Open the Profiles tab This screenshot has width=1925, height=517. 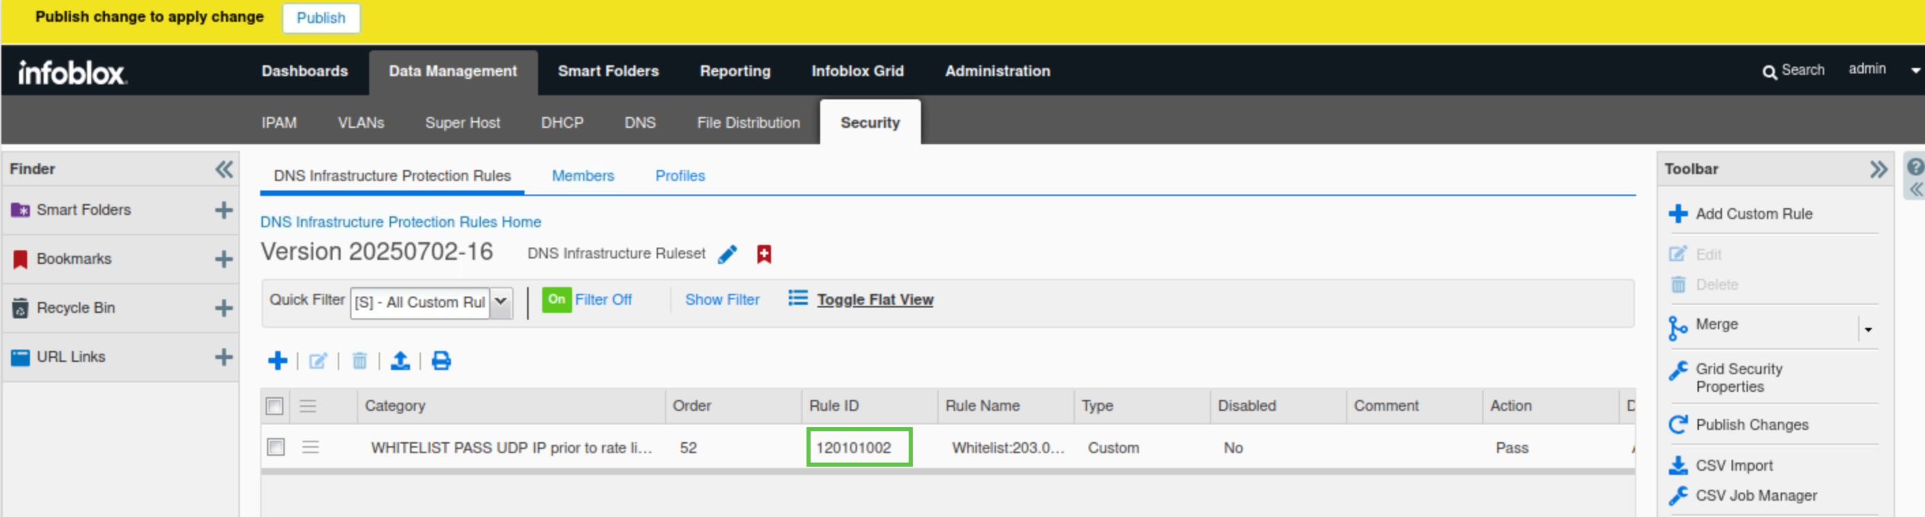680,176
